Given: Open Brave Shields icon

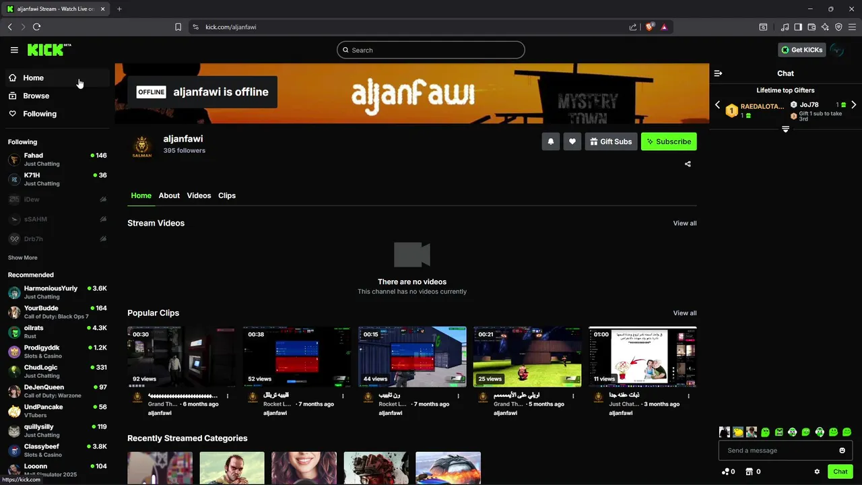Looking at the screenshot, I should 650,27.
